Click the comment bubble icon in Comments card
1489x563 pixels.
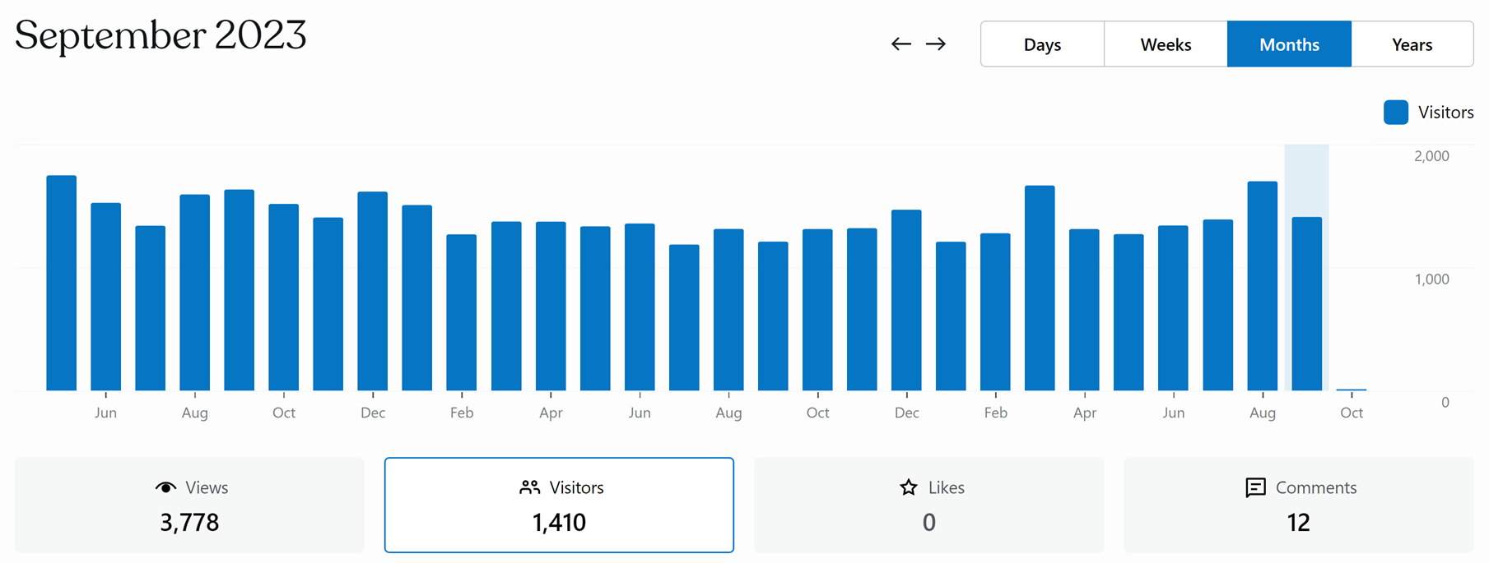click(x=1255, y=487)
